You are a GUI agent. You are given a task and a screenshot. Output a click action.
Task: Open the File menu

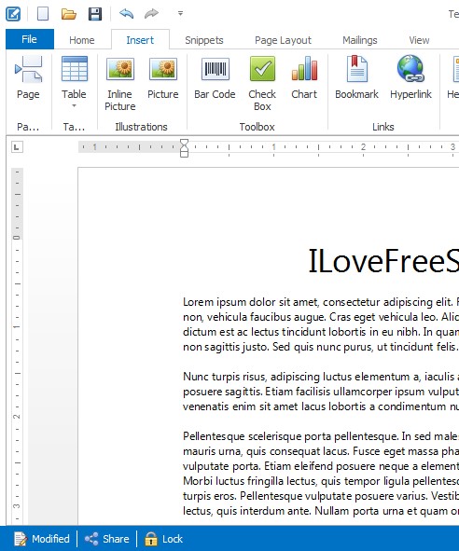pyautogui.click(x=30, y=39)
